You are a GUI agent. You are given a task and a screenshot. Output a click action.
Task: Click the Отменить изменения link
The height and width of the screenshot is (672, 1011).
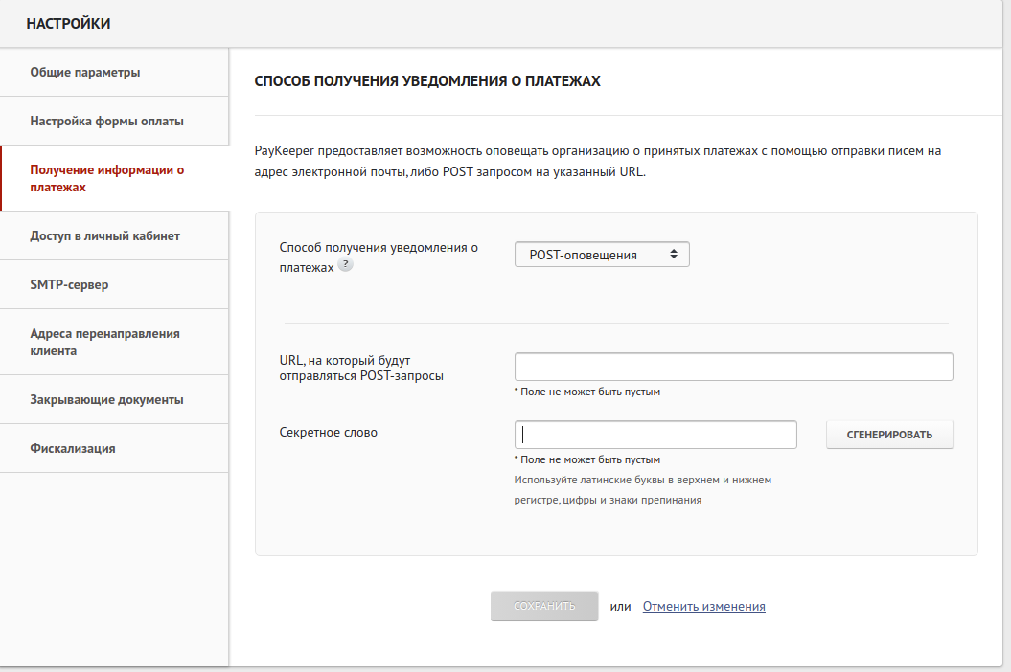[703, 606]
